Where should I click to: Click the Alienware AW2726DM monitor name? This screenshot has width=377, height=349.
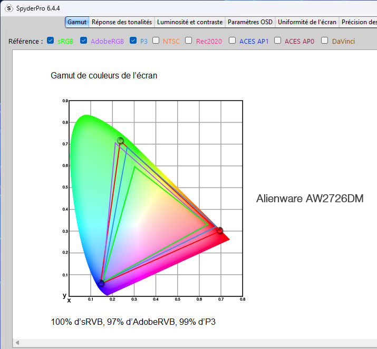(x=310, y=199)
